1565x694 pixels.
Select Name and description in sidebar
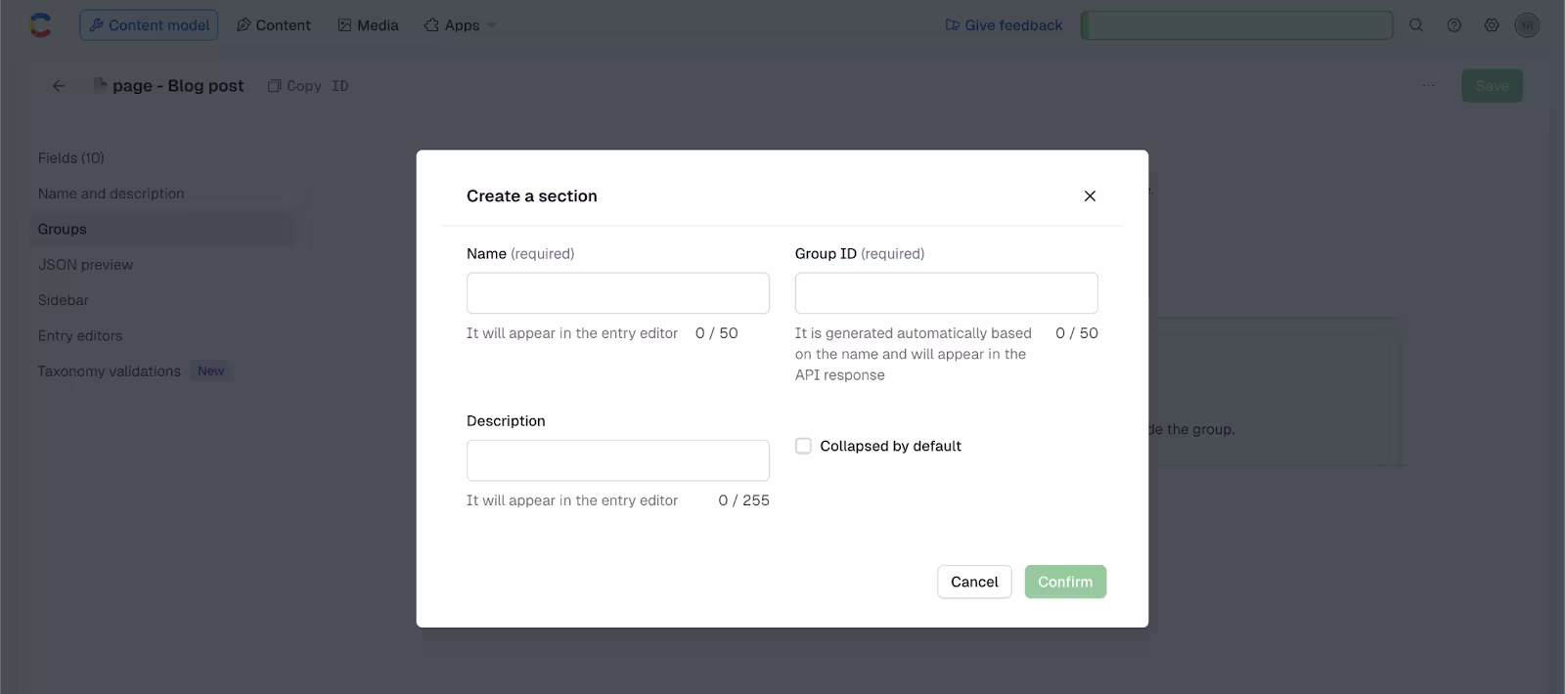point(112,194)
